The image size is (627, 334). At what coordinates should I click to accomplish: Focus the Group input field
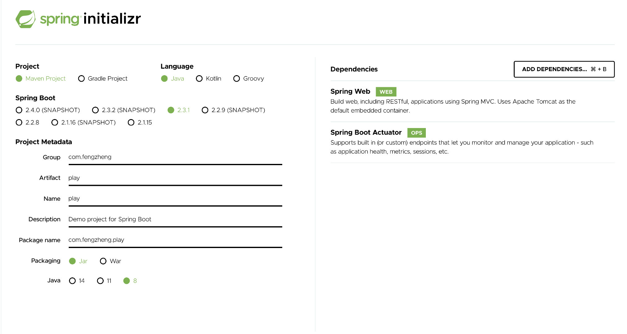(x=175, y=157)
